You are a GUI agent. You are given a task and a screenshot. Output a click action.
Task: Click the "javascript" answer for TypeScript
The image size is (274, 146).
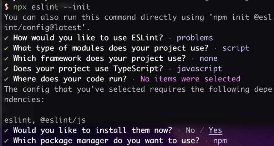(x=199, y=69)
